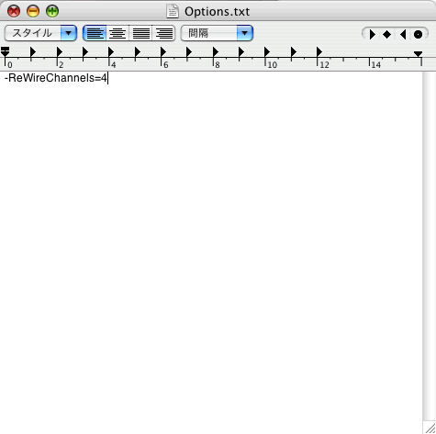436x434 pixels.
Task: Click blue arrow of スタイル popup
Action: click(x=69, y=33)
